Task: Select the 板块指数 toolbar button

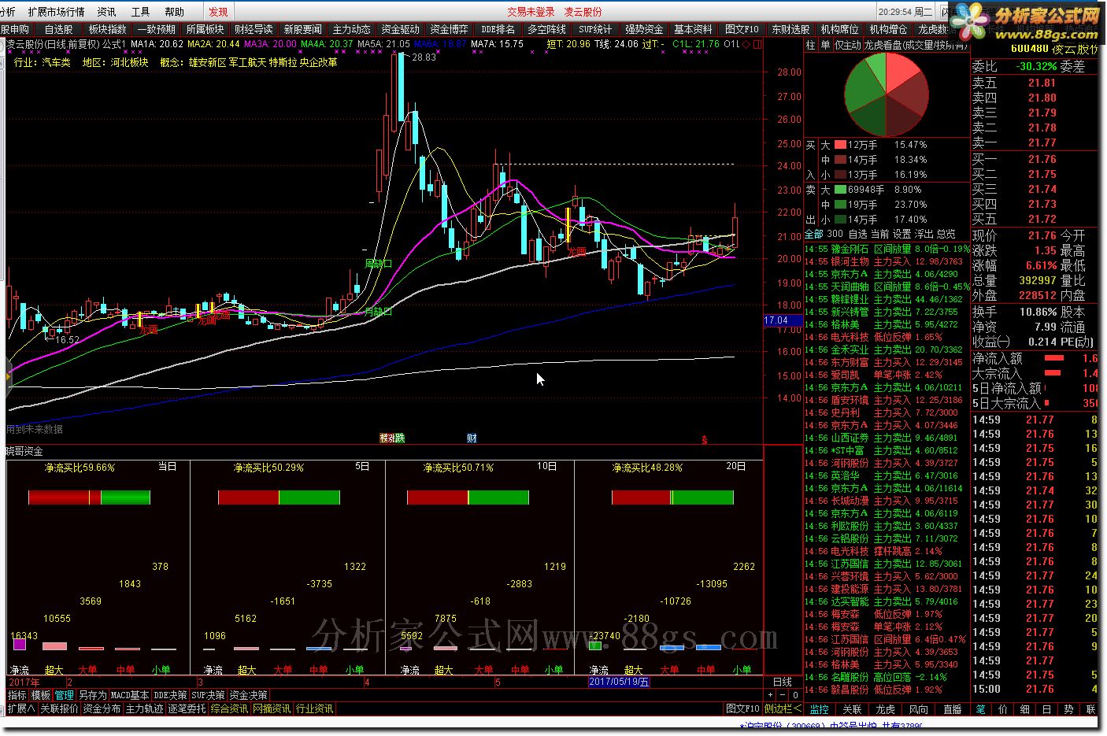Action: click(107, 29)
